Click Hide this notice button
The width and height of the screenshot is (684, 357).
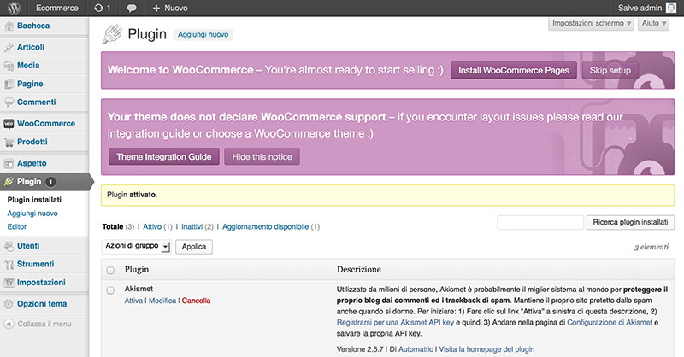coord(262,156)
